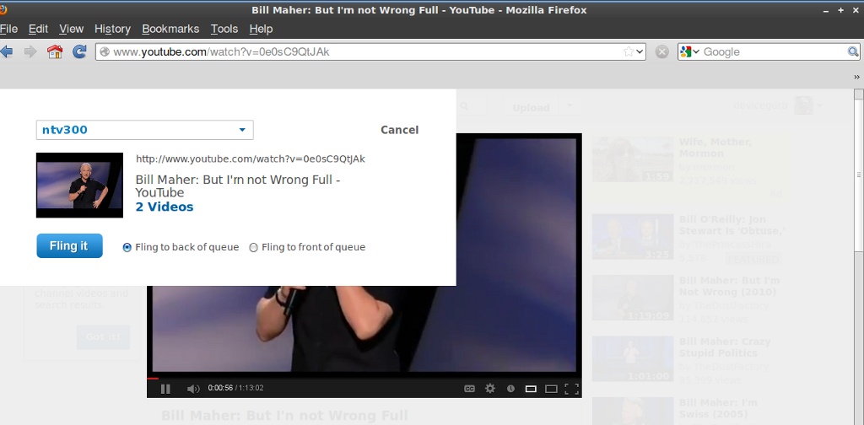Image resolution: width=864 pixels, height=425 pixels.
Task: Click the Watch Later clock icon
Action: (510, 389)
